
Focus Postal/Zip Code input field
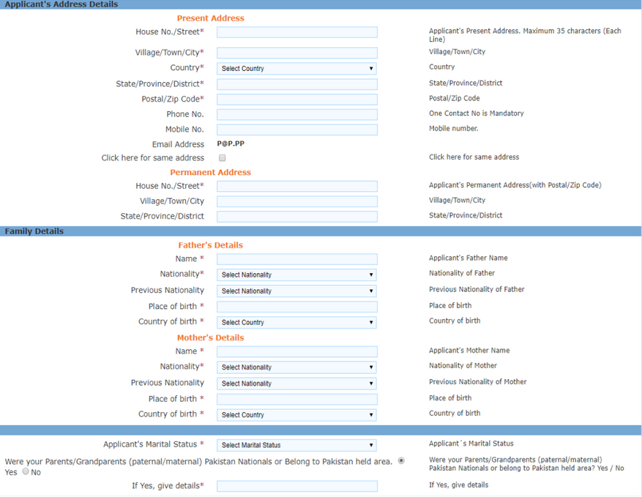tap(297, 100)
